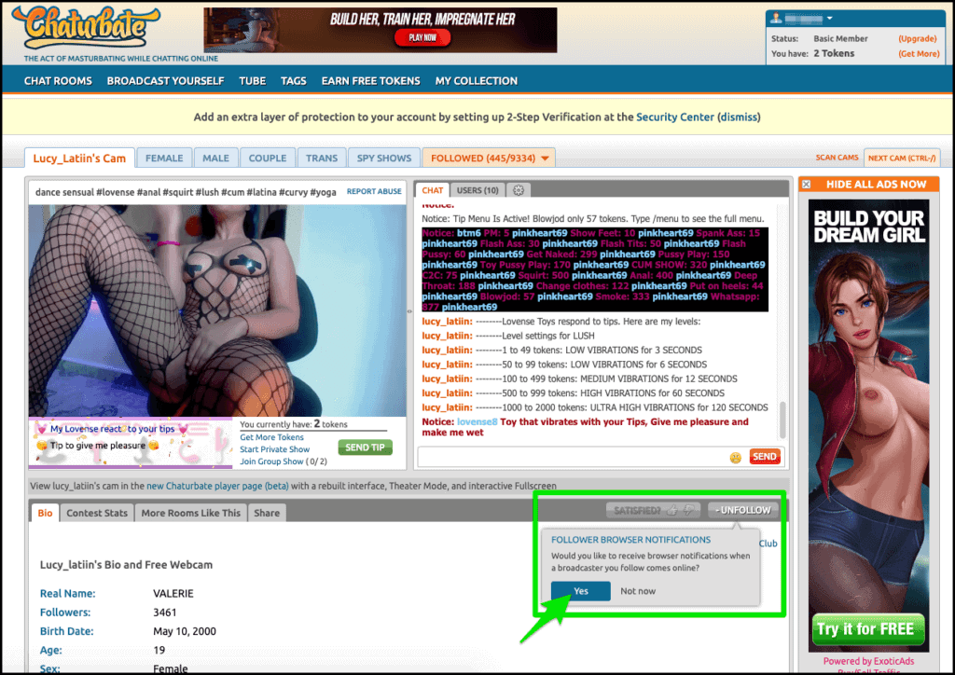Screen dimensions: 955x675
Task: Open the Contest Stats tab
Action: pyautogui.click(x=97, y=513)
